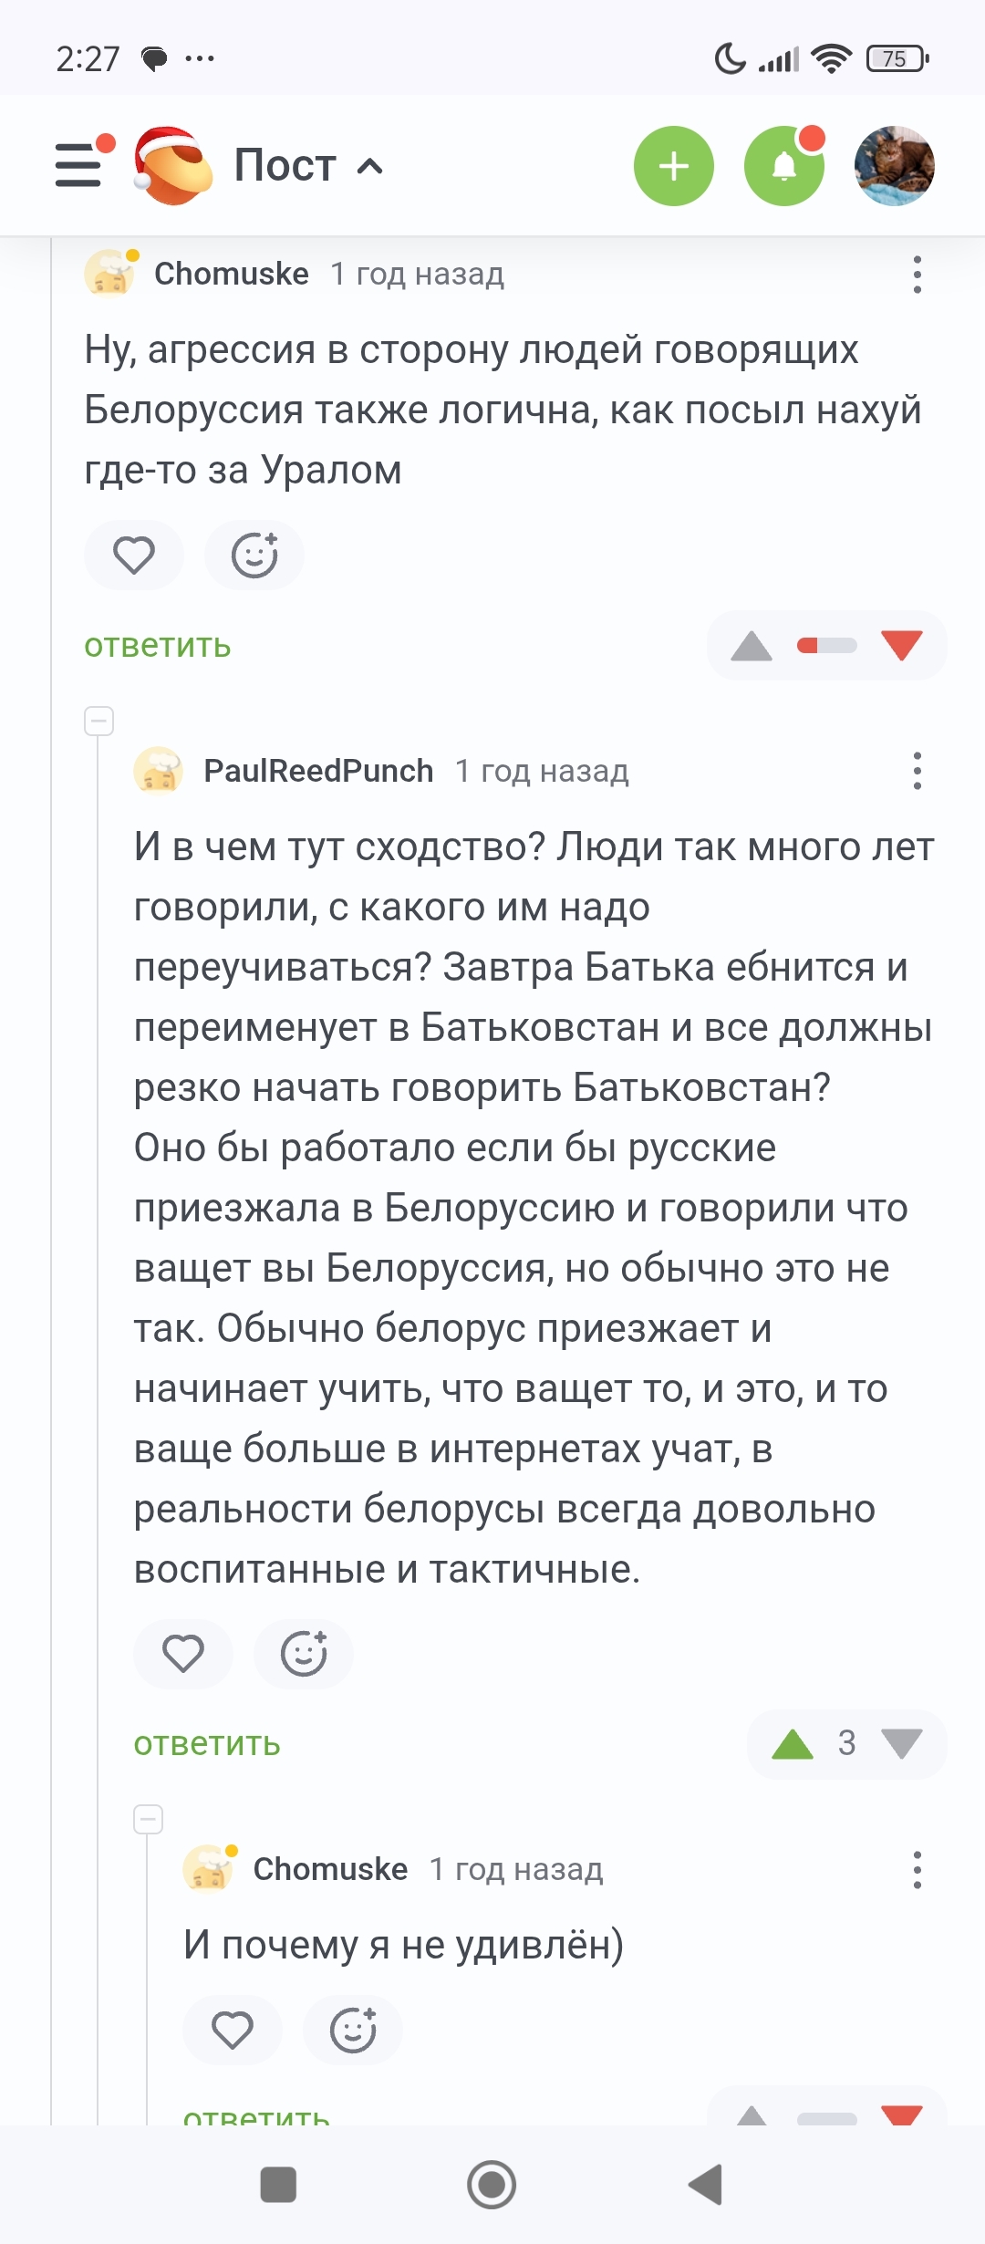The image size is (985, 2244).
Task: Tap the green plus create-post button
Action: point(673,166)
